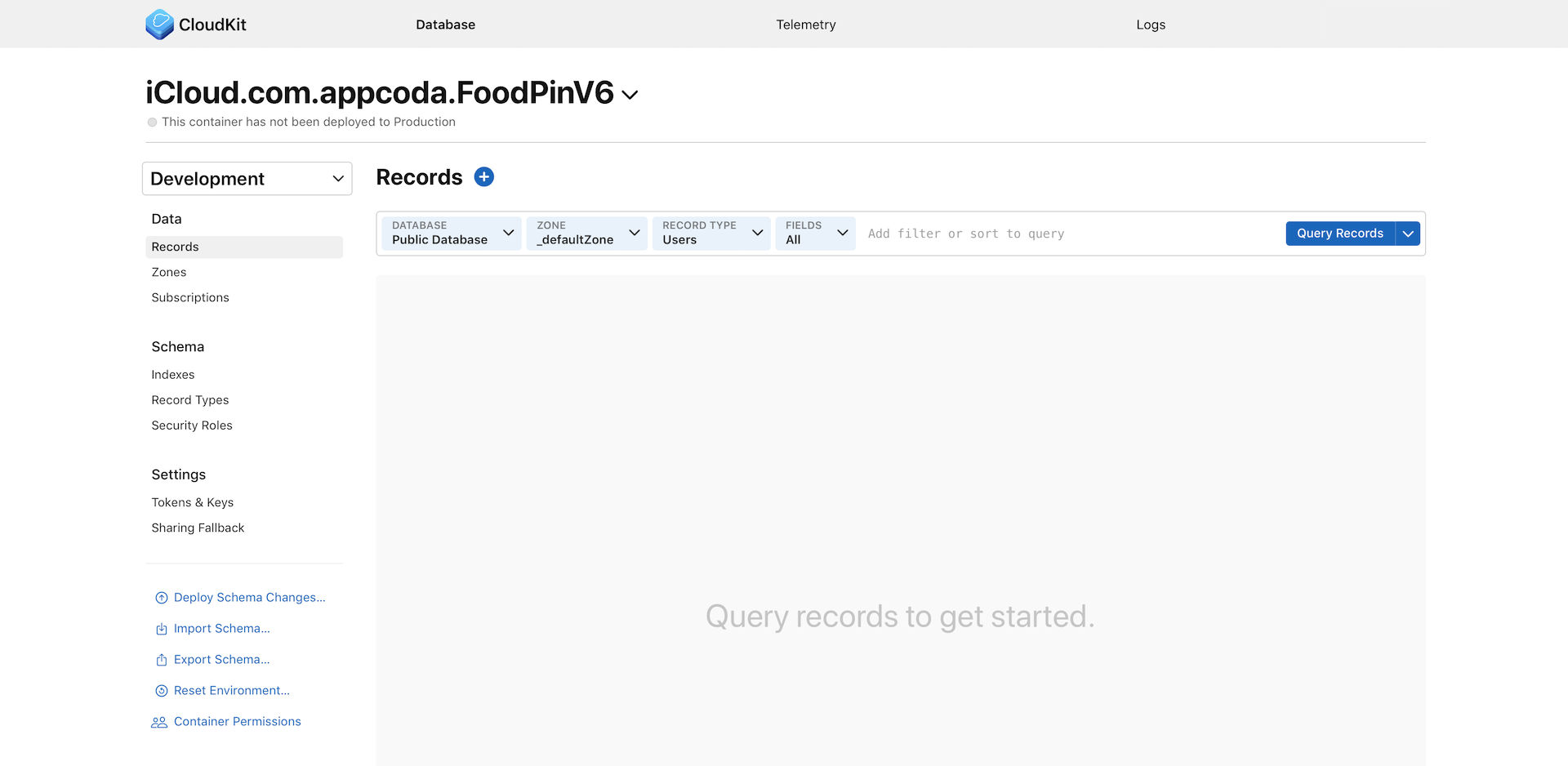Image resolution: width=1568 pixels, height=766 pixels.
Task: Click the Import Schema upload icon
Action: click(161, 628)
